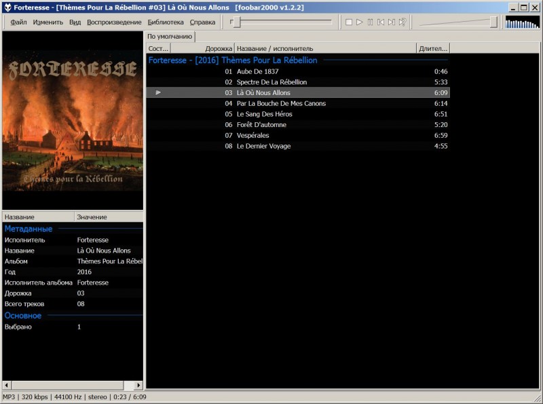This screenshot has height=404, width=543.
Task: Open the Воспроизведение menu
Action: [114, 22]
